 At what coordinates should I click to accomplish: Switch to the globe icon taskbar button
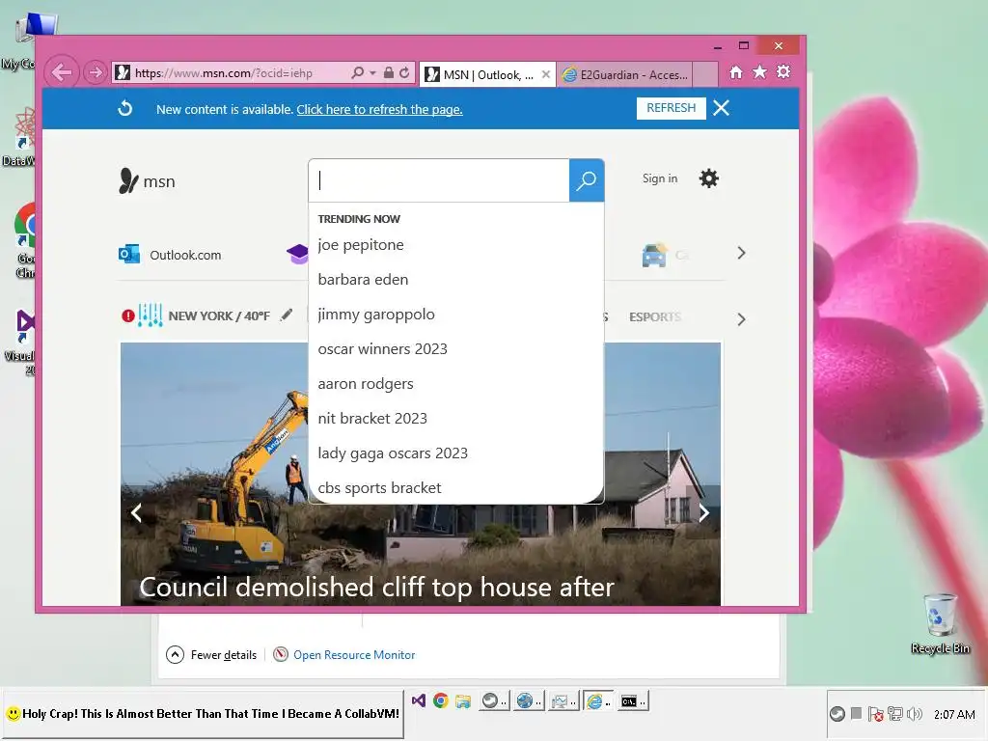(528, 700)
